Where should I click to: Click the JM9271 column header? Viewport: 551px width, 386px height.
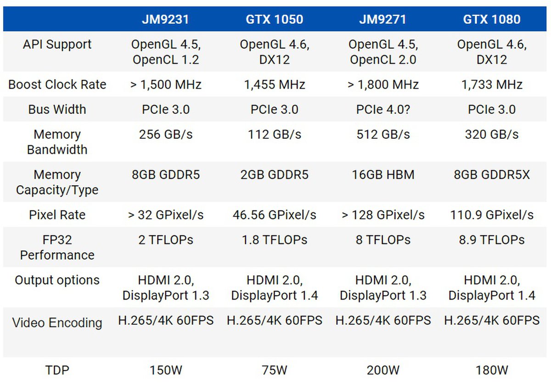point(383,19)
